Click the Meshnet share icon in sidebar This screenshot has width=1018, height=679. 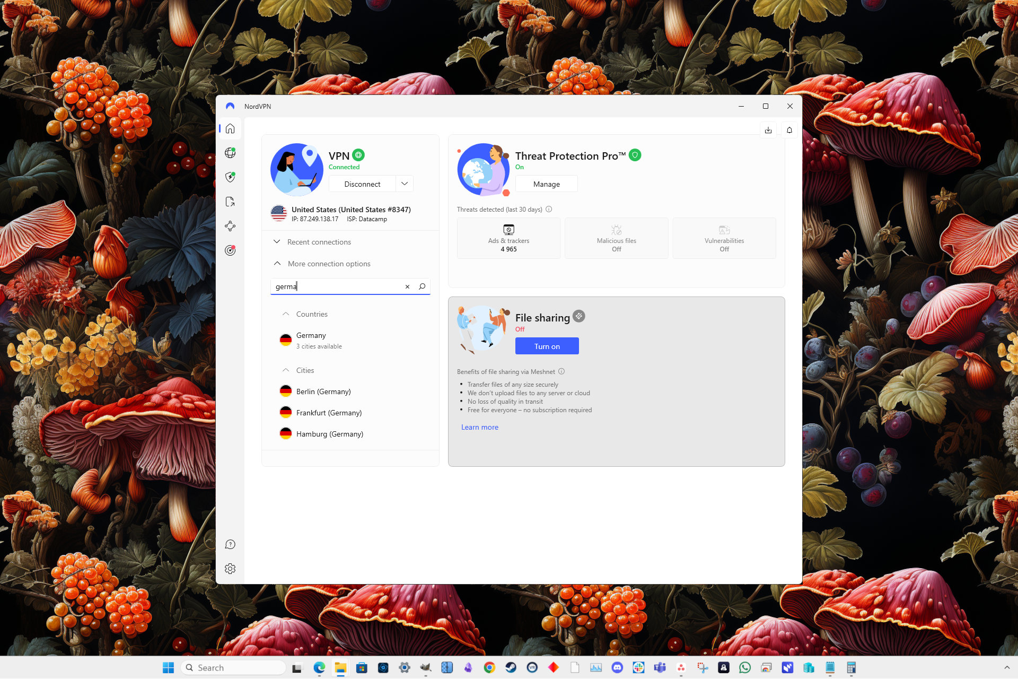232,226
